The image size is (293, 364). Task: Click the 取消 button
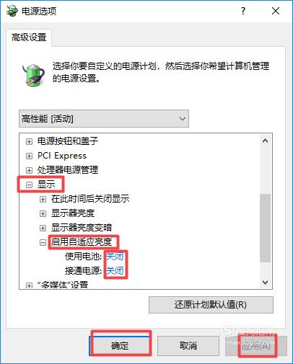click(x=188, y=346)
